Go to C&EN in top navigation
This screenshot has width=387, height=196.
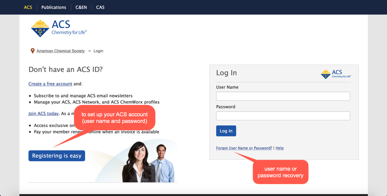81,7
